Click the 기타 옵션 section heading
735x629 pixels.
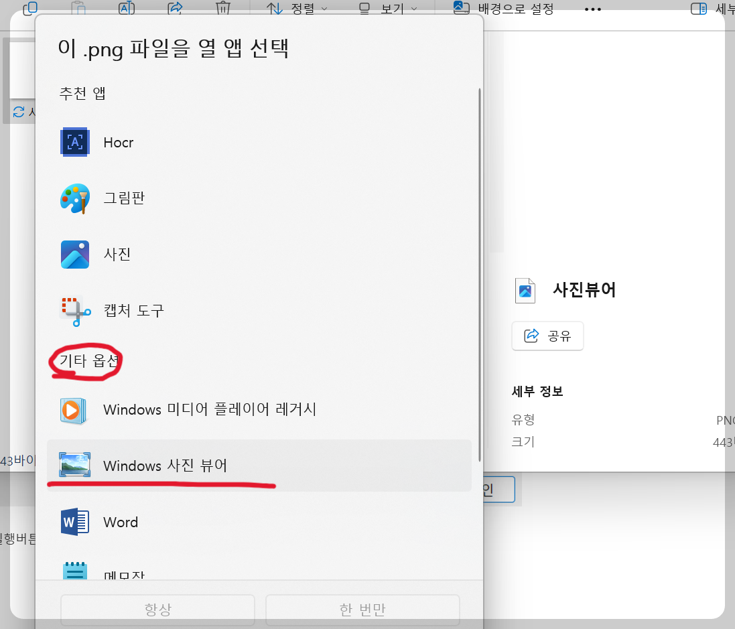[x=88, y=360]
